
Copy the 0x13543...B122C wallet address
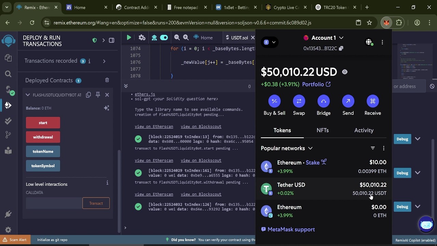click(323, 49)
